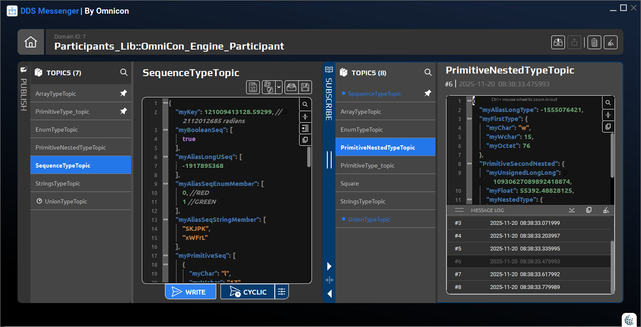641x327 pixels.
Task: Click the floppy disk save icon
Action: 305,87
